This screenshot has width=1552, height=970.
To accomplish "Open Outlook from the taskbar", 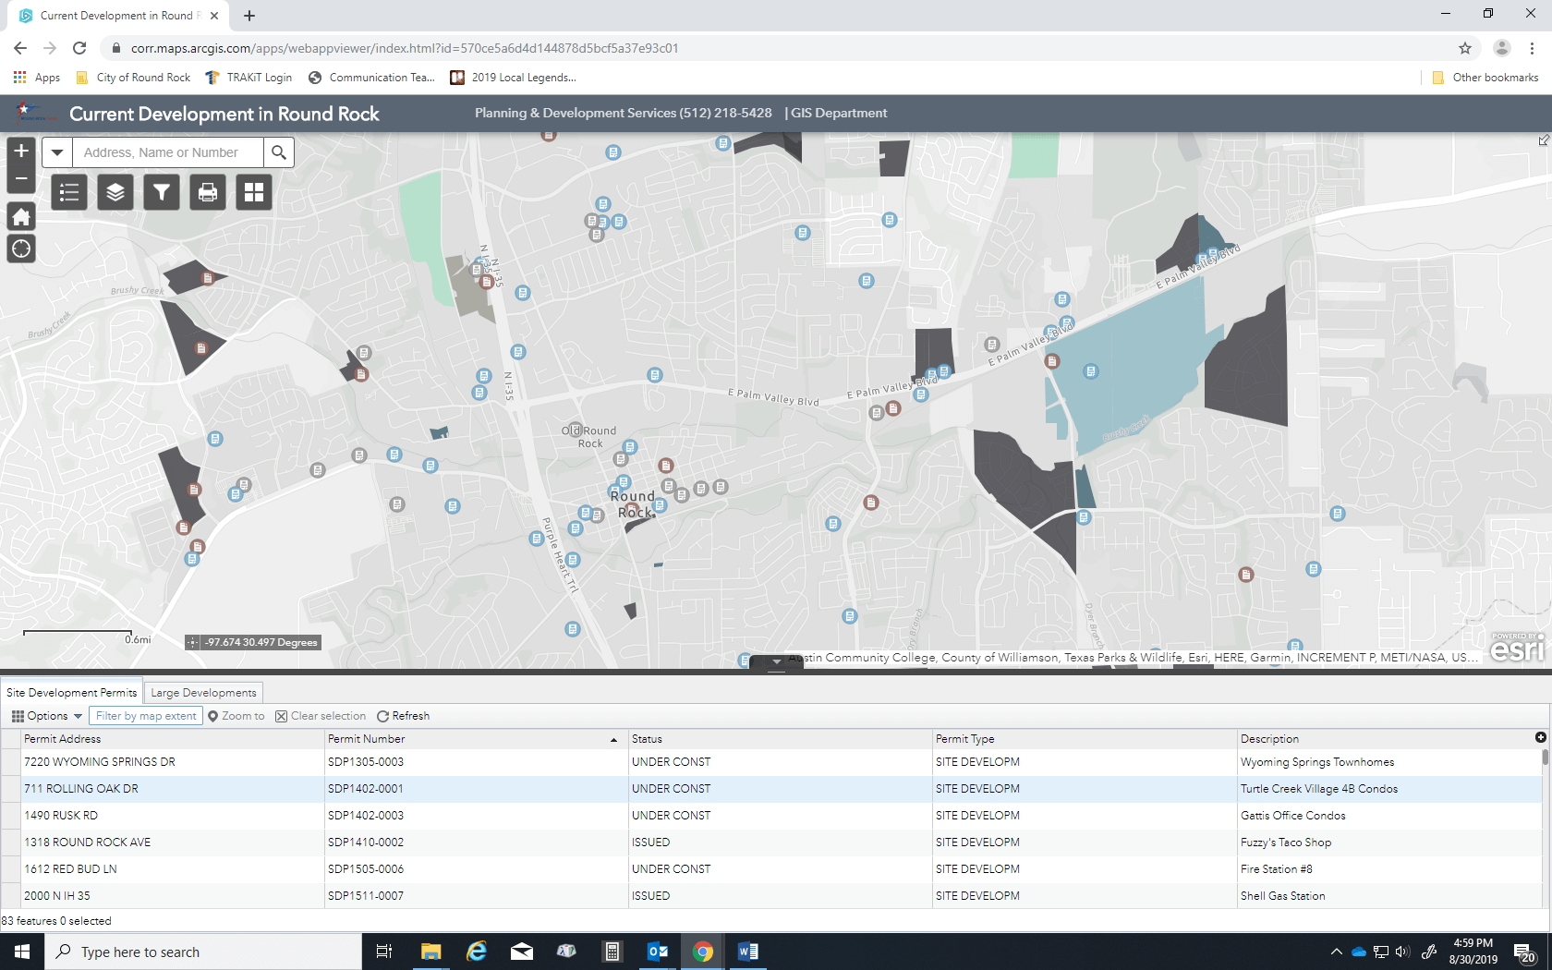I will 658,952.
